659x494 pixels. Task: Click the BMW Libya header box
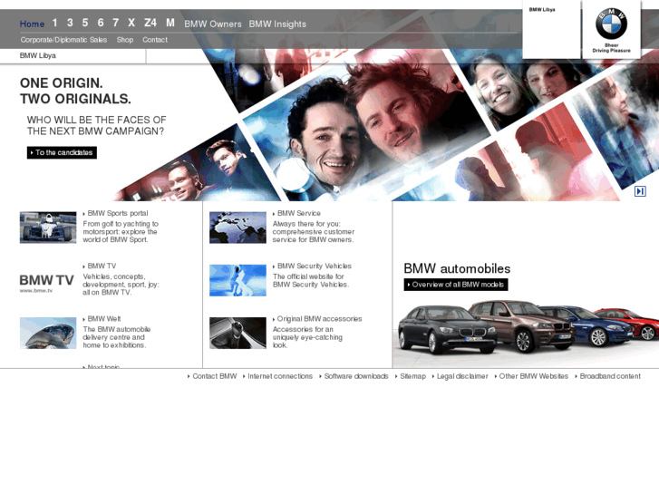click(551, 29)
